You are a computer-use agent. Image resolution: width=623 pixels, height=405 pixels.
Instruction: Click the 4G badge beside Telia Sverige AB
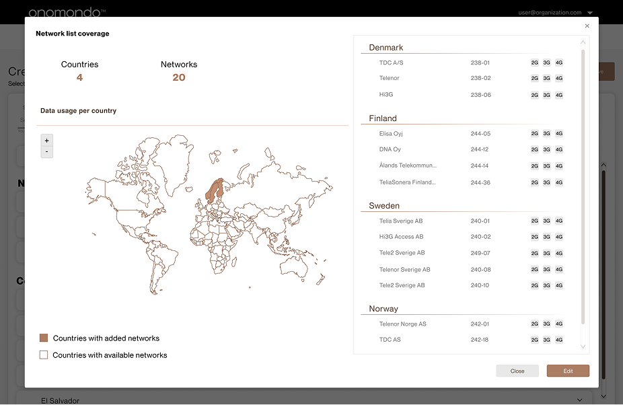pos(558,220)
